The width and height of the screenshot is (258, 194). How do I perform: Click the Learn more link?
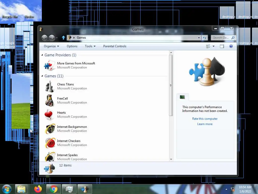(205, 124)
